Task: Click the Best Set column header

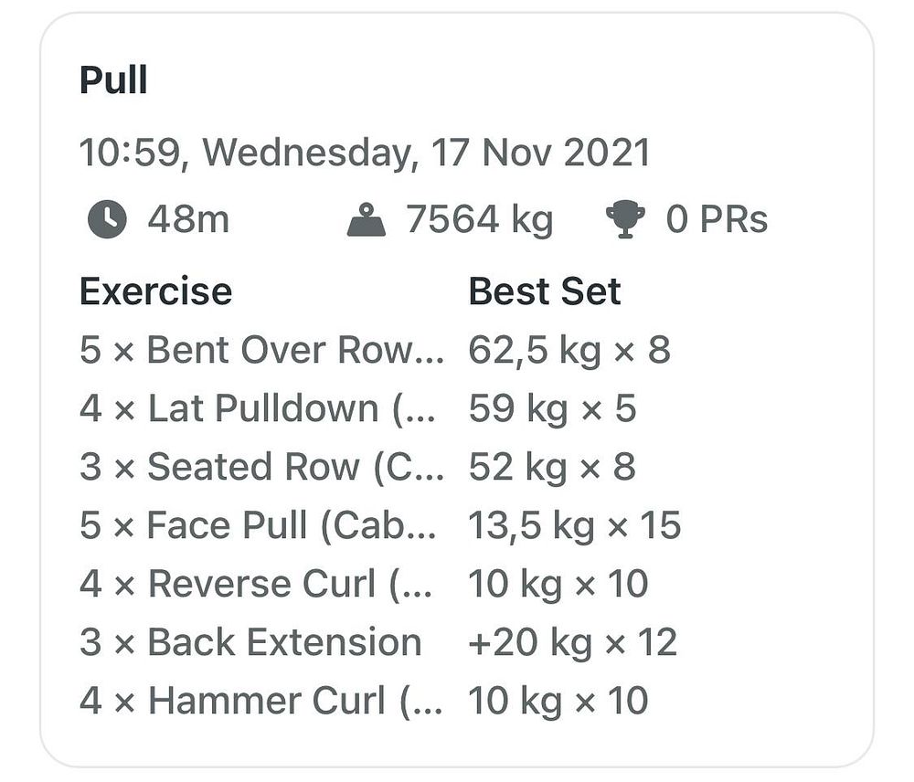Action: tap(545, 291)
